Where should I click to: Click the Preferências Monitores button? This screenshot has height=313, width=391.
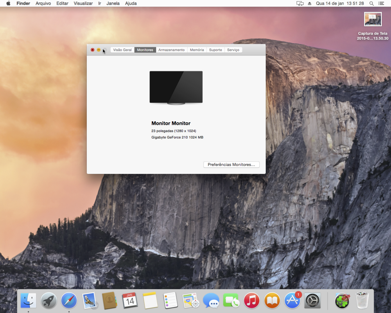(231, 165)
